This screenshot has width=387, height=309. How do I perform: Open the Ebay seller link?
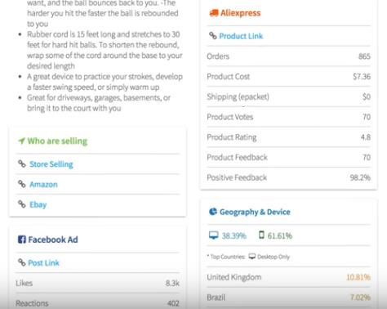tap(38, 204)
